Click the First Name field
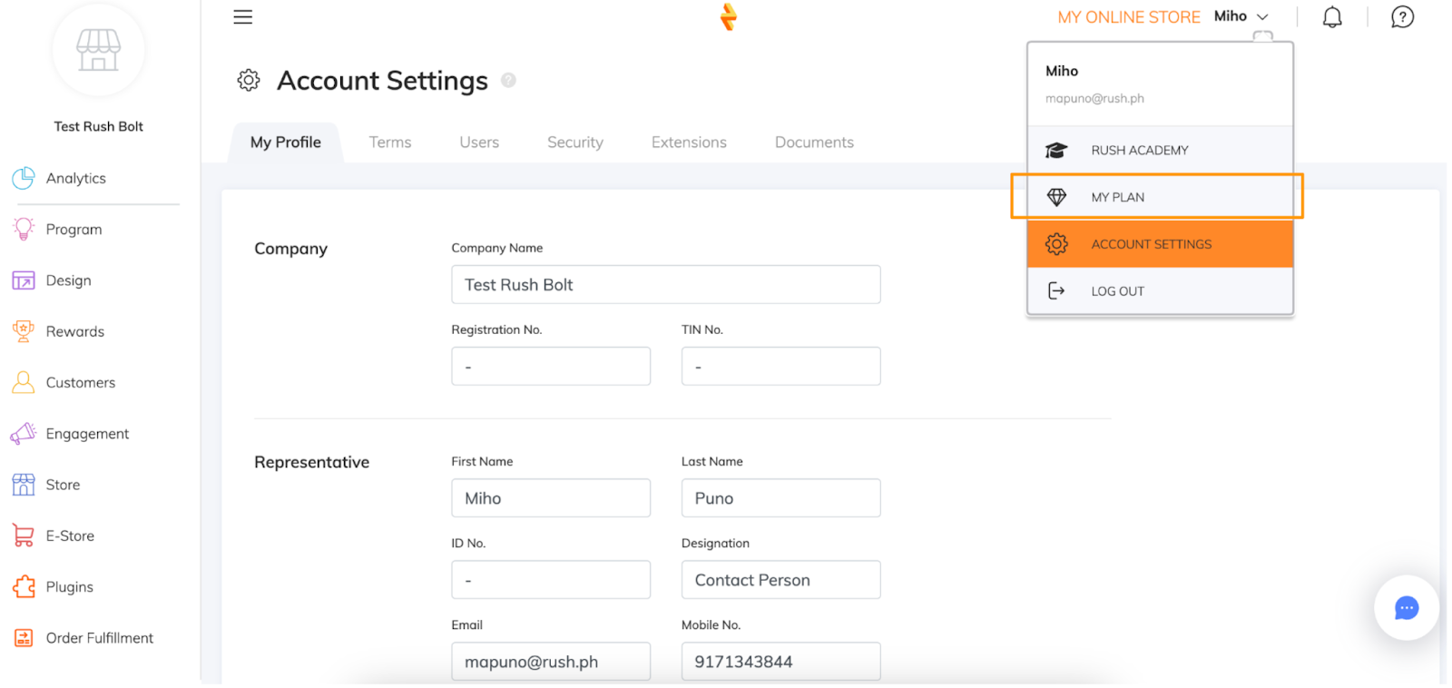This screenshot has width=1452, height=688. click(551, 497)
